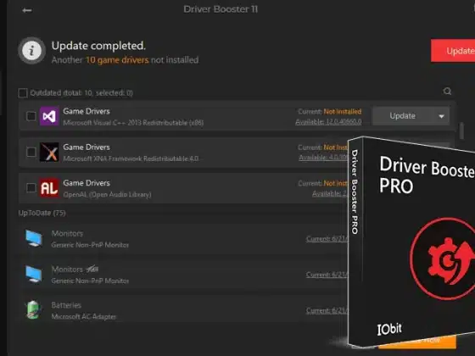Open the Available version link for OpenAL
Viewport: 475px width, 356px height.
(x=330, y=193)
